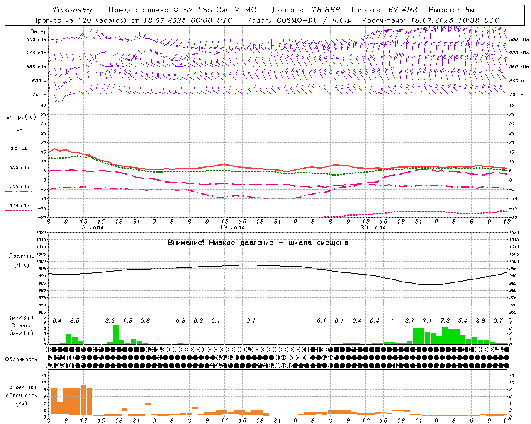The width and height of the screenshot is (531, 424).
Task: Click the 3.6 precipitation total value
Action: (x=110, y=321)
